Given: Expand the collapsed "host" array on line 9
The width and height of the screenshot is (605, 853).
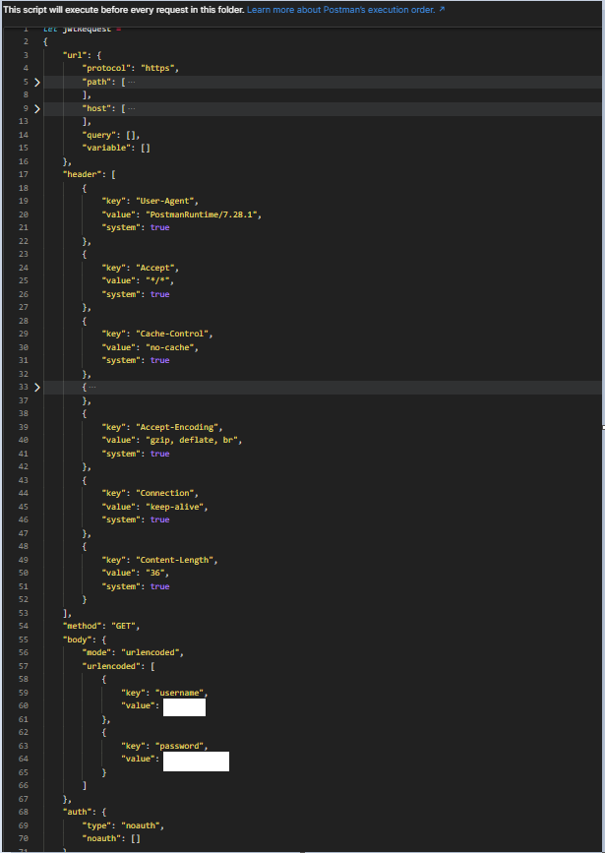Looking at the screenshot, I should (36, 108).
